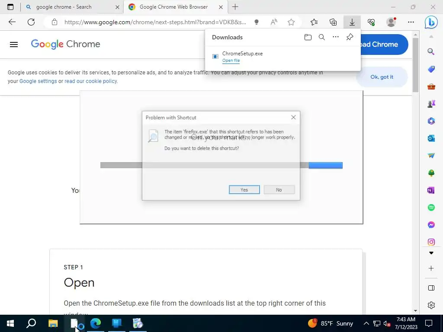Open the Favorites list icon
Viewport: 443px width, 332px height.
[x=314, y=22]
